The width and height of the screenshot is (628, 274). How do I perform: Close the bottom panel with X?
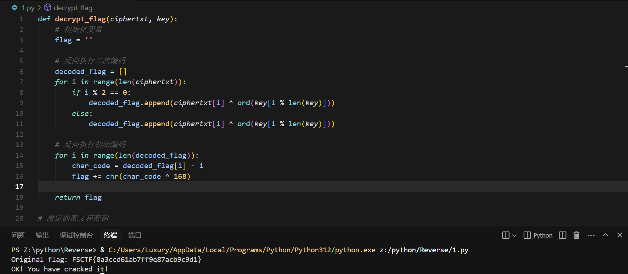pos(620,235)
